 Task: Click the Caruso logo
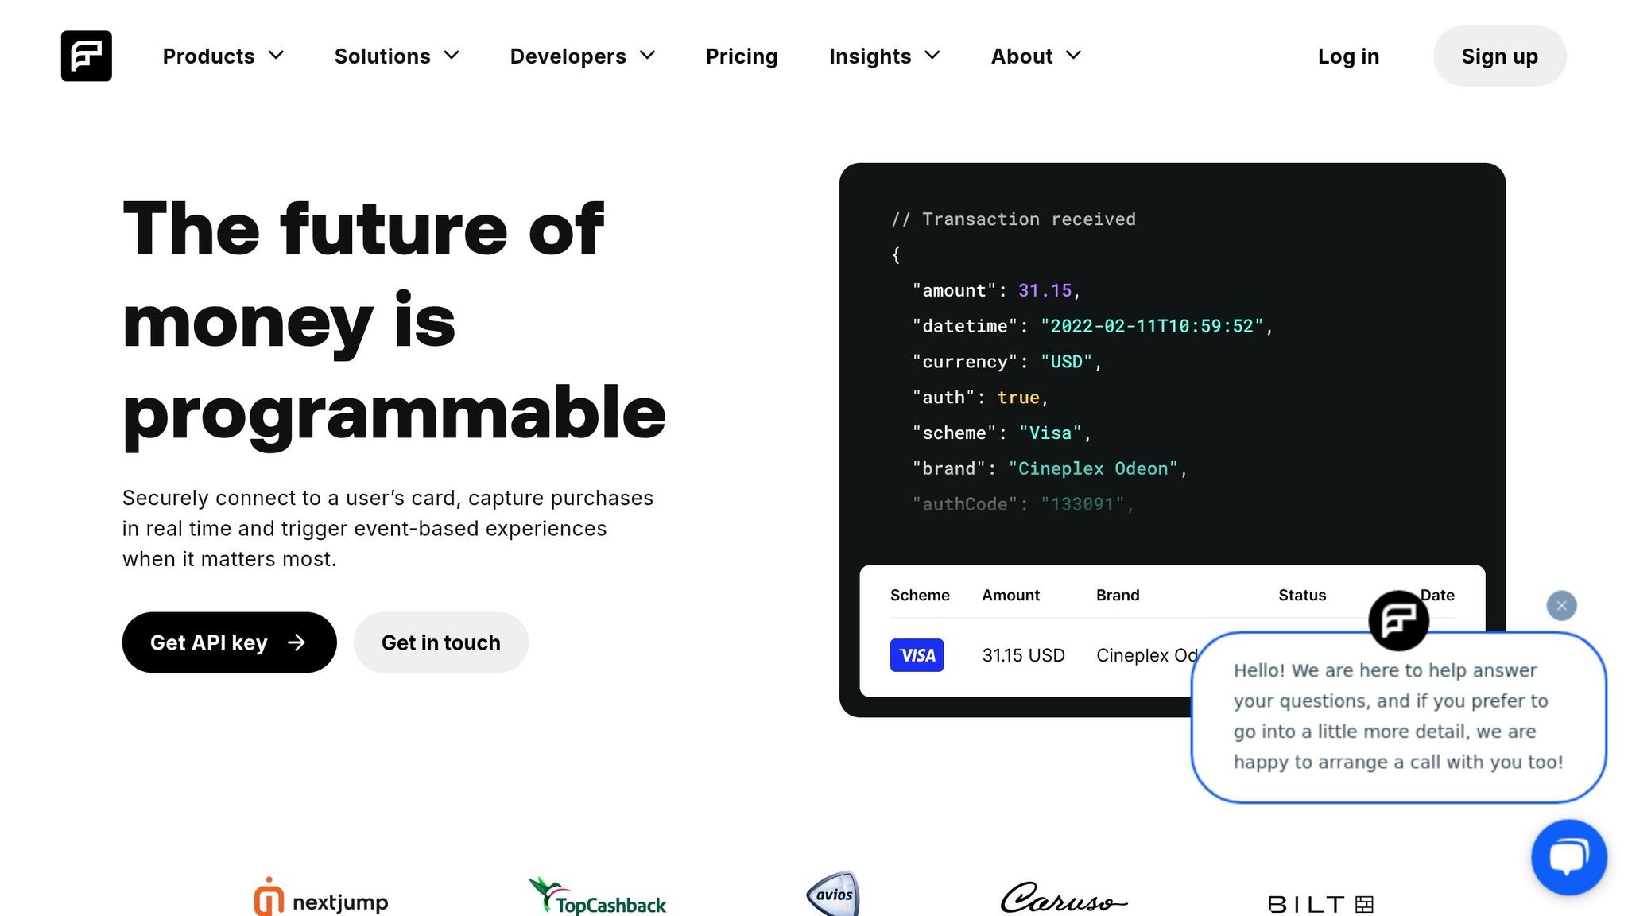click(x=1063, y=899)
